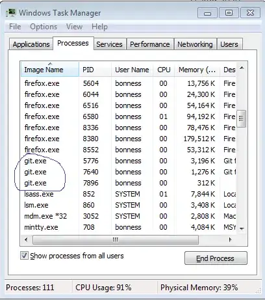Click memory value 179,512 K
Screen dimensions: 265x300
(x=199, y=139)
